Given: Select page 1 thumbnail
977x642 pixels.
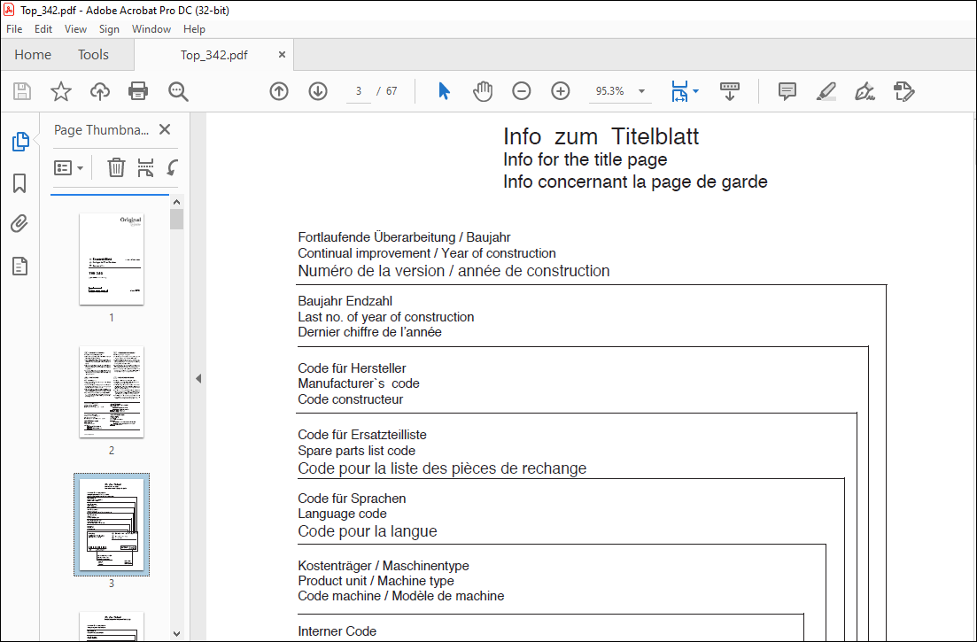Looking at the screenshot, I should [112, 259].
